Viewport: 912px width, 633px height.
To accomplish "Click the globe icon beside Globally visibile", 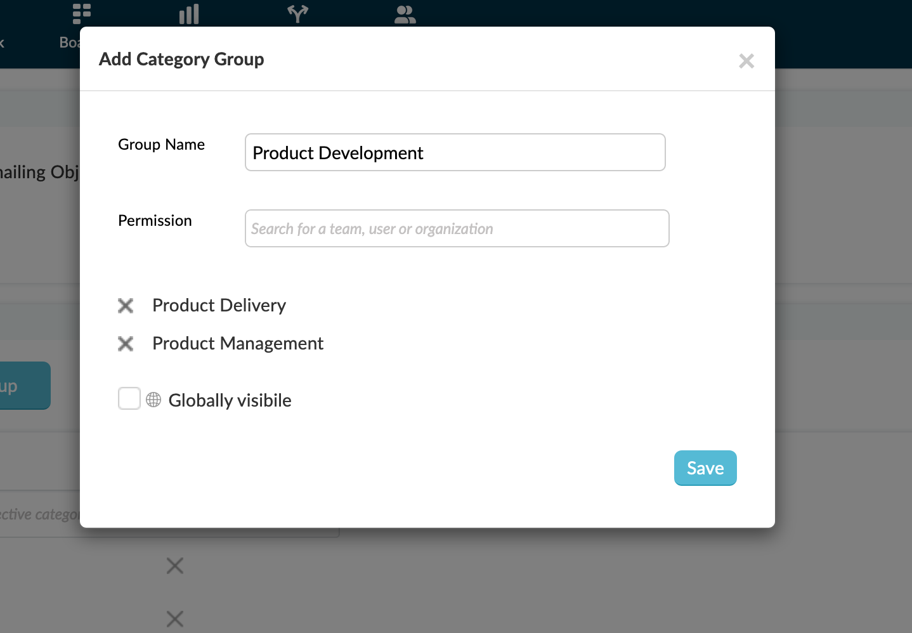I will (153, 400).
